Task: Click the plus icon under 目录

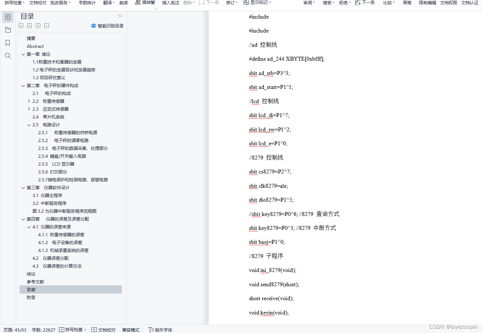Action: point(38,26)
